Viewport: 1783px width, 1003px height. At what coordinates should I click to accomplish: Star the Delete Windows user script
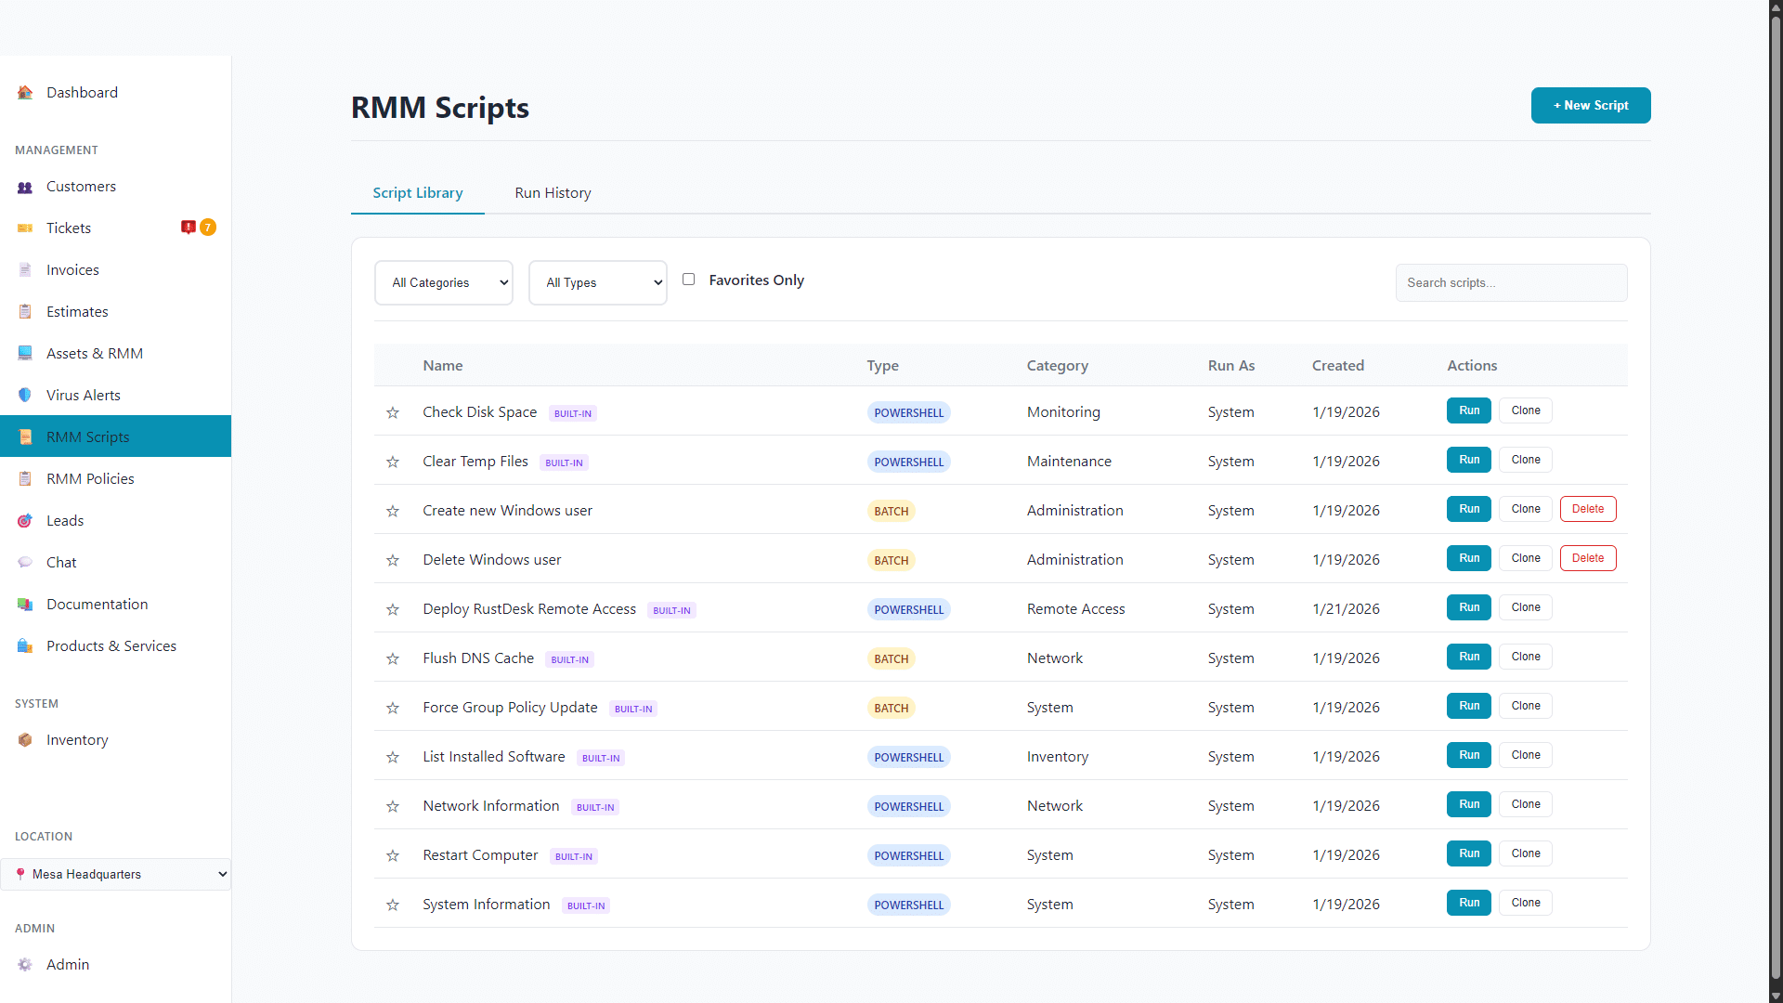click(393, 560)
